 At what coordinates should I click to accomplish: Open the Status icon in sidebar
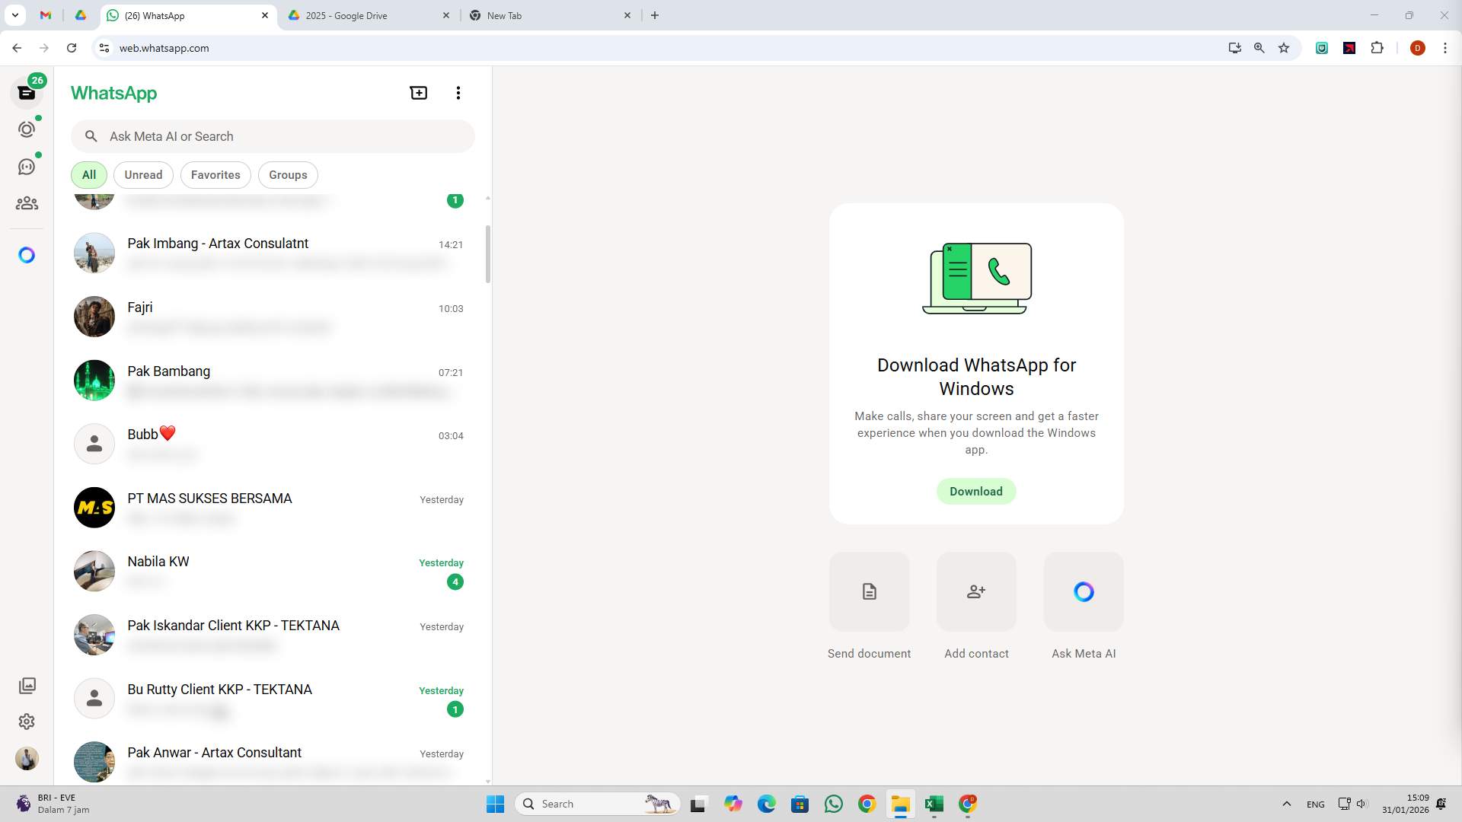[27, 129]
